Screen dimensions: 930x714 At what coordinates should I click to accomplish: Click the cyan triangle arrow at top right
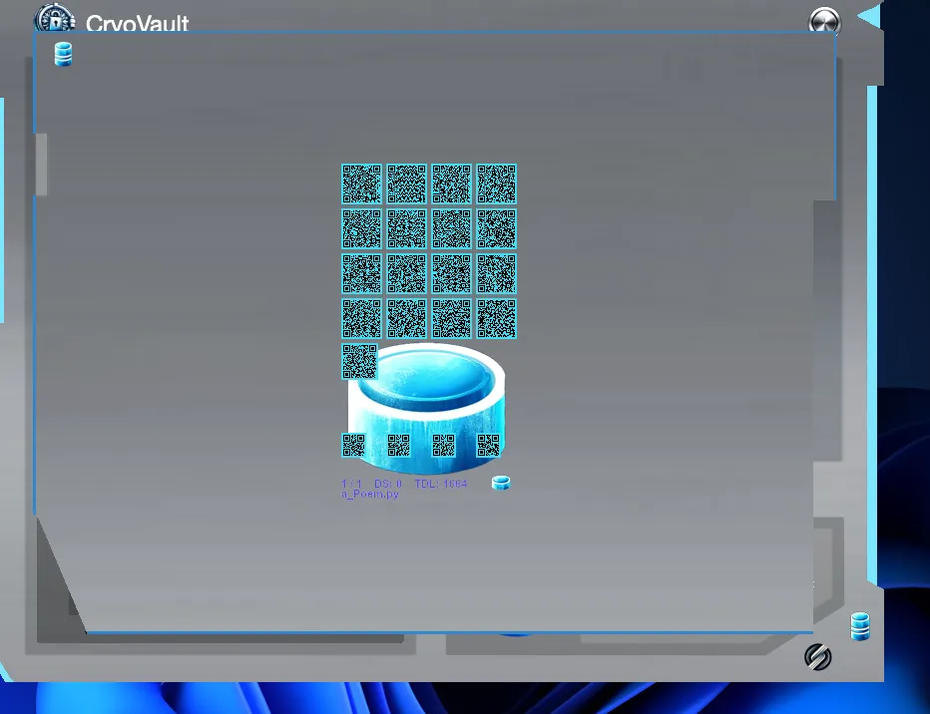[869, 16]
